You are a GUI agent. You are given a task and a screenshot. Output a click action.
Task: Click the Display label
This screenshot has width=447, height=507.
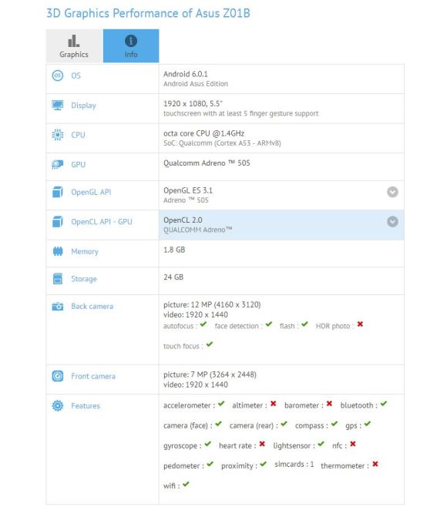pyautogui.click(x=83, y=106)
